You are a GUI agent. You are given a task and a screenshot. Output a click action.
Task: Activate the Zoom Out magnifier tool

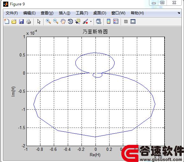click(56, 21)
